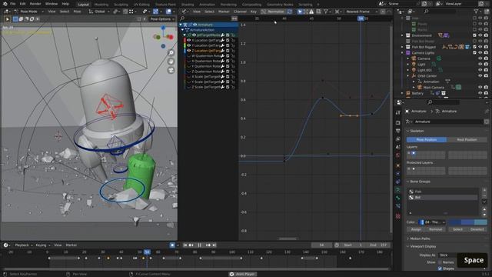Expand the Motion Paths panel
The width and height of the screenshot is (492, 277).
pos(420,239)
